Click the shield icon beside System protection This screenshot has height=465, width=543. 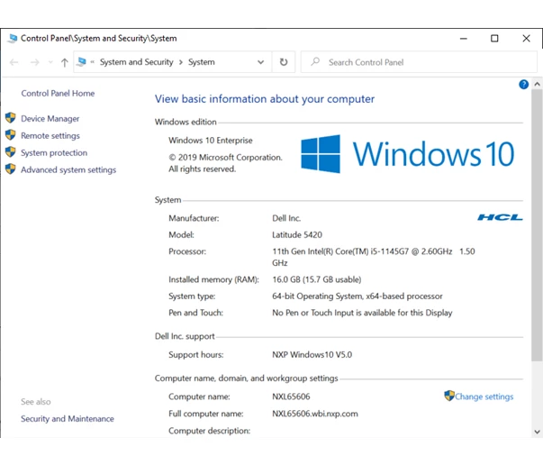click(x=11, y=151)
